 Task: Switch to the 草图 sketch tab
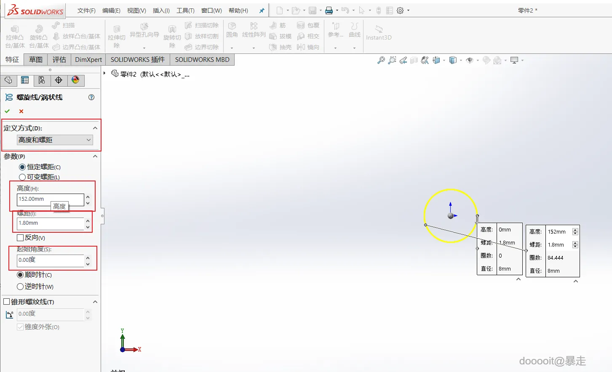(x=36, y=60)
